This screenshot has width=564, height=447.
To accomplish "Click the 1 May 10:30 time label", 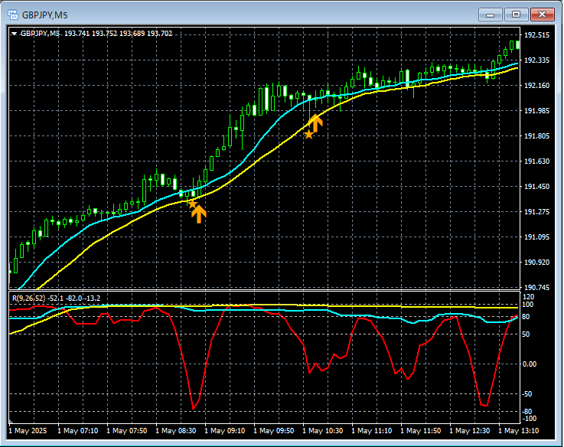I will [x=323, y=431].
